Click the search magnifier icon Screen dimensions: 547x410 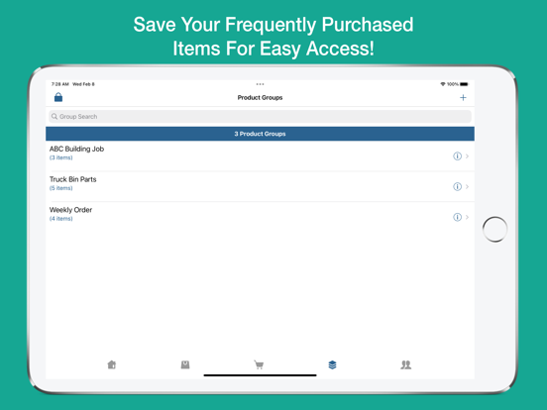(x=55, y=117)
